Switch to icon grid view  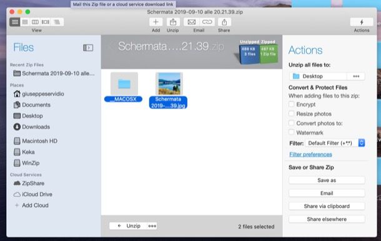click(x=15, y=22)
